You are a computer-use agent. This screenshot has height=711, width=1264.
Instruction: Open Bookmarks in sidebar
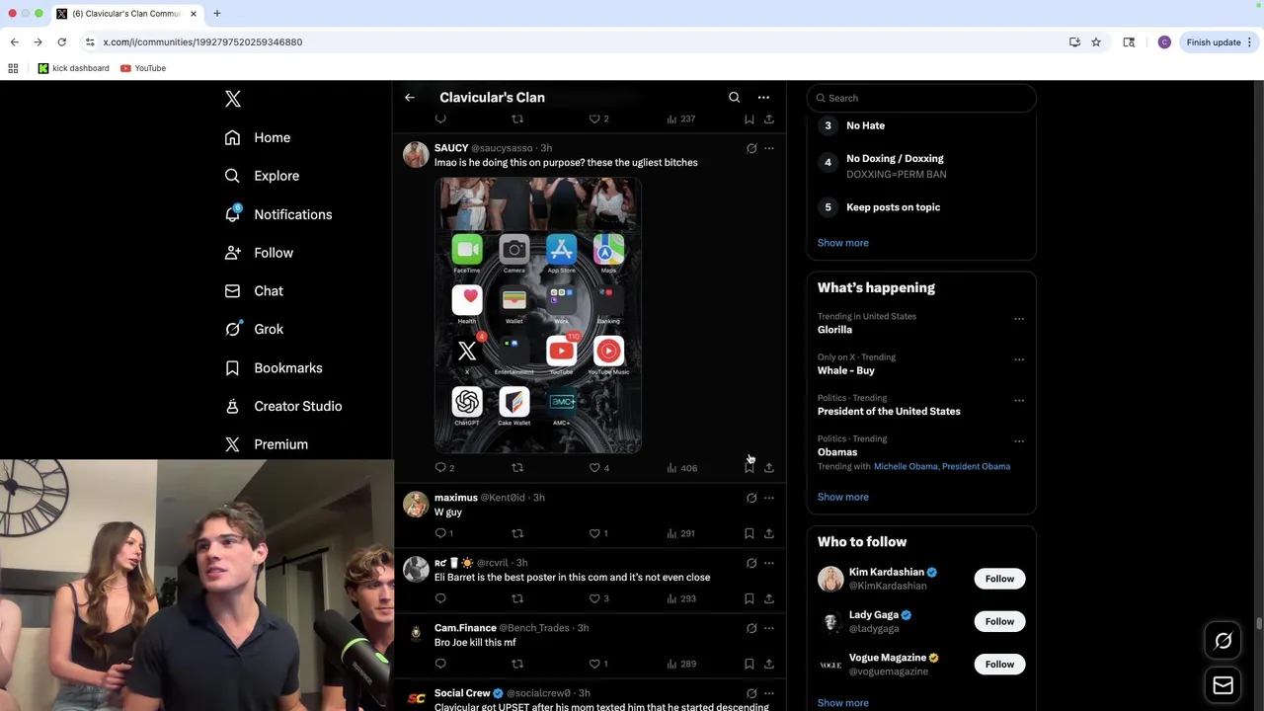coord(274,367)
